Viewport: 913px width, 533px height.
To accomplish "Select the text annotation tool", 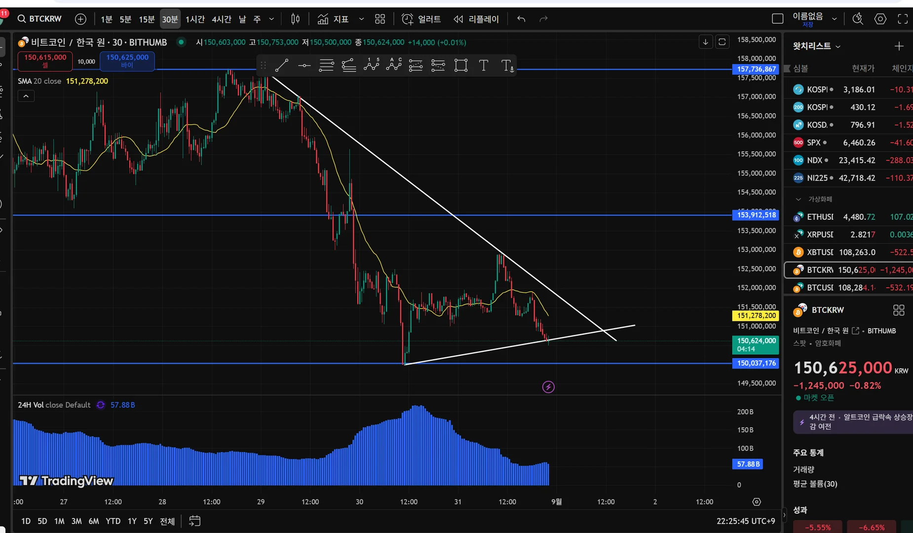I will tap(484, 65).
